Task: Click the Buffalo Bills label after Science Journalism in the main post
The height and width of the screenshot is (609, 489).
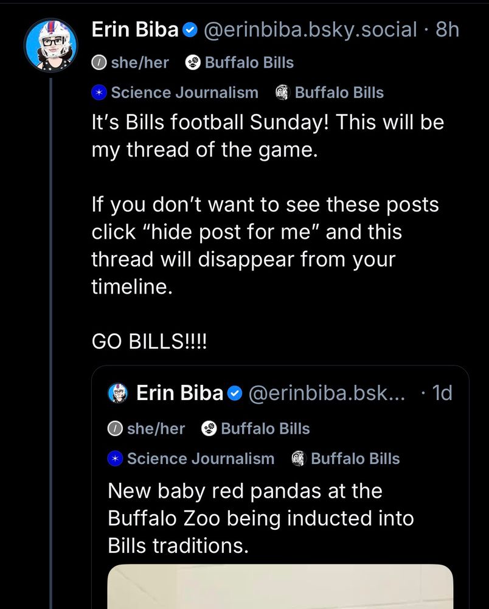Action: tap(339, 93)
